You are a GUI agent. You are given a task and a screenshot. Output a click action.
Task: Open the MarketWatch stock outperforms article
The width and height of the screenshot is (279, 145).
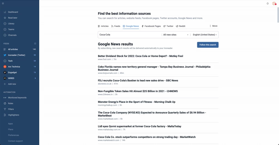(x=147, y=137)
